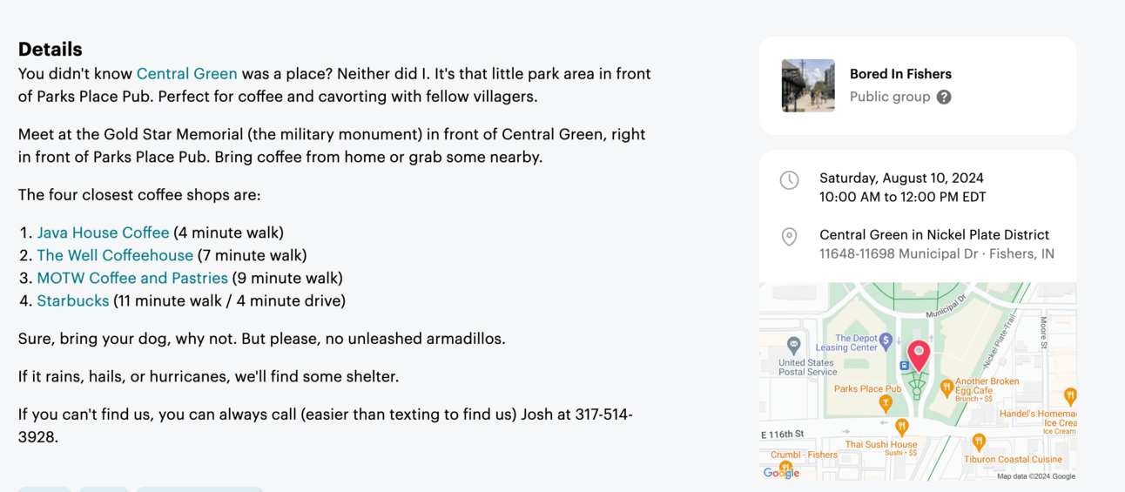Open the Central Green link
Viewport: 1125px width, 492px height.
pos(187,74)
